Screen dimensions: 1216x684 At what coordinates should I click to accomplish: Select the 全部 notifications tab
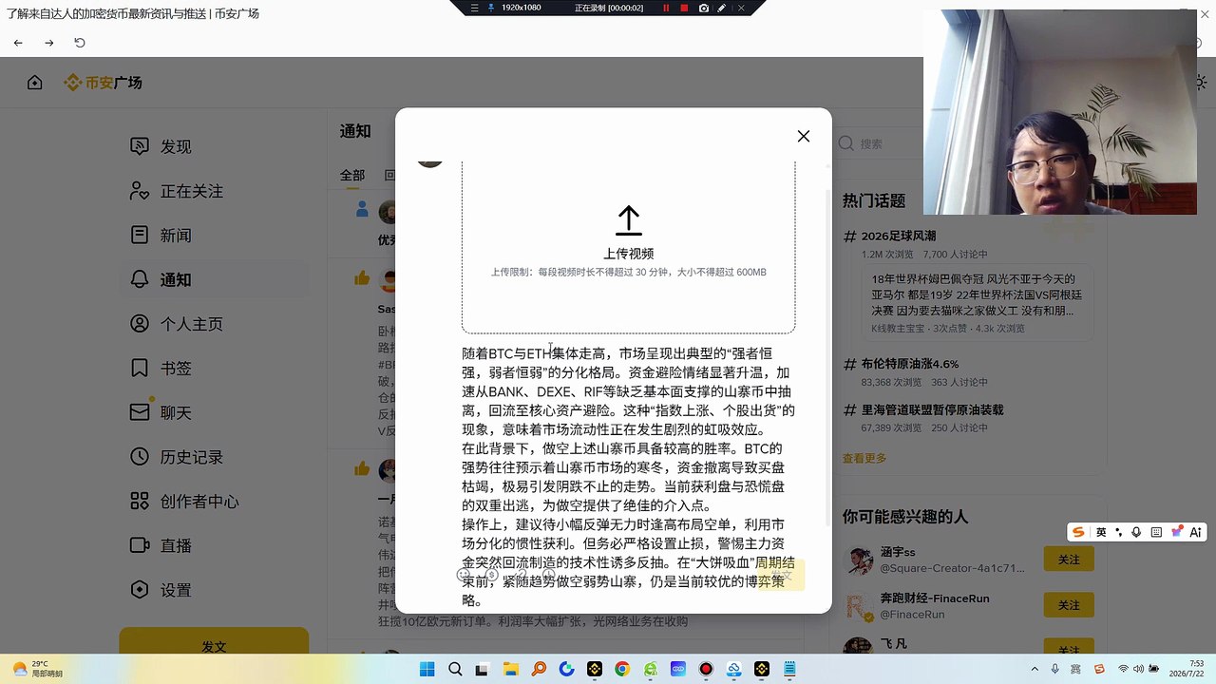click(352, 175)
